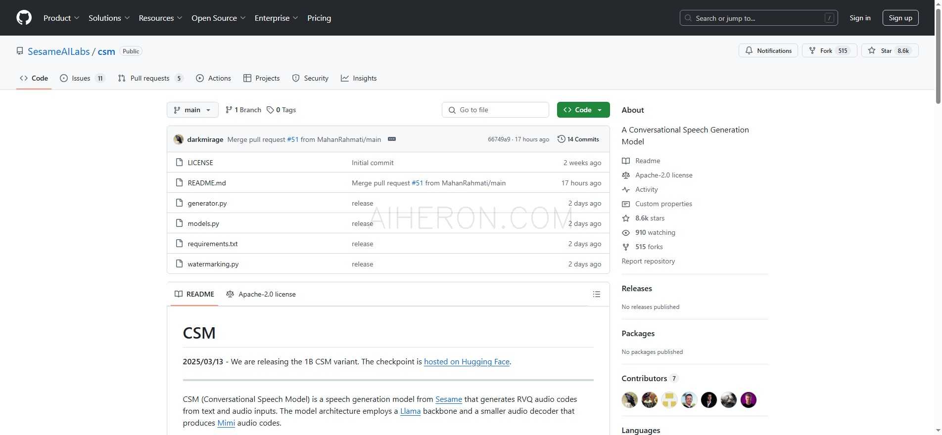
Task: View the 0 Tags link
Action: (281, 110)
